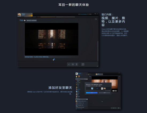This screenshot has width=147, height=113.
Task: Click invite friend icon in bottom chat window
Action: click(x=119, y=76)
